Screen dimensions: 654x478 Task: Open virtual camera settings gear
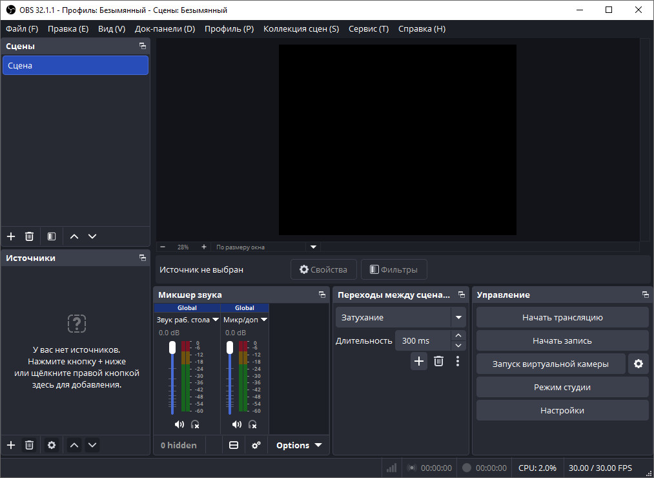click(639, 364)
